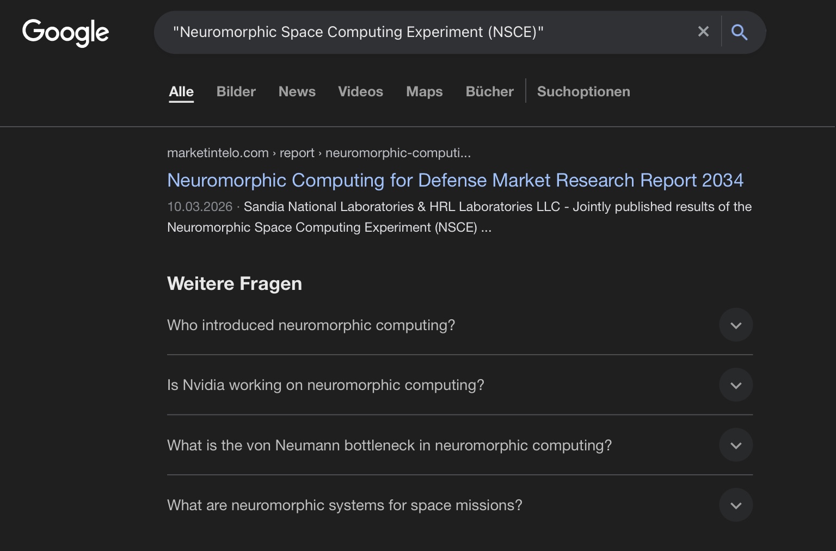Click the chevron beside "Who introduced neuromorphic computing?"
Viewport: 836px width, 551px height.
point(736,325)
